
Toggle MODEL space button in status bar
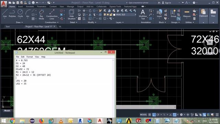(143, 115)
